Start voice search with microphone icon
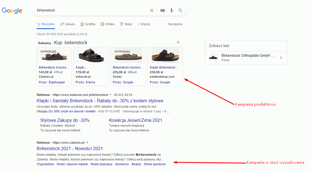 click(171, 11)
